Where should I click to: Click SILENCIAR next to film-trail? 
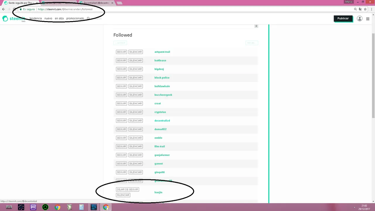pos(136,147)
